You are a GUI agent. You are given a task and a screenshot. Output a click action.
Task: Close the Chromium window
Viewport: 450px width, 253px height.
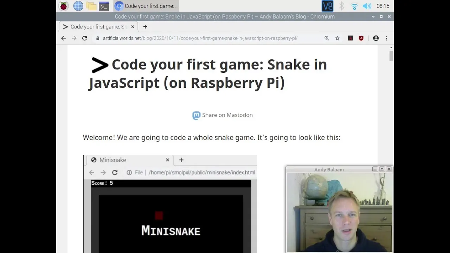point(389,17)
